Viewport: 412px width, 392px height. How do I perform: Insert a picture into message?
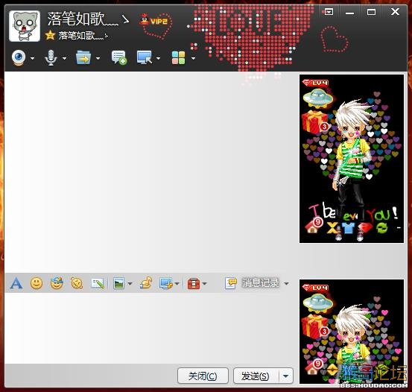pyautogui.click(x=118, y=283)
